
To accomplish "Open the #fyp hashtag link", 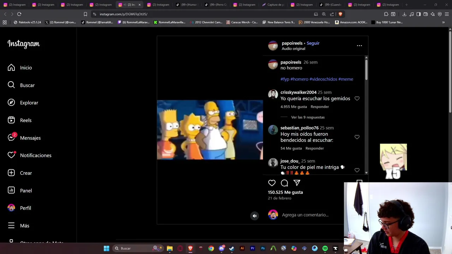I will (x=285, y=79).
